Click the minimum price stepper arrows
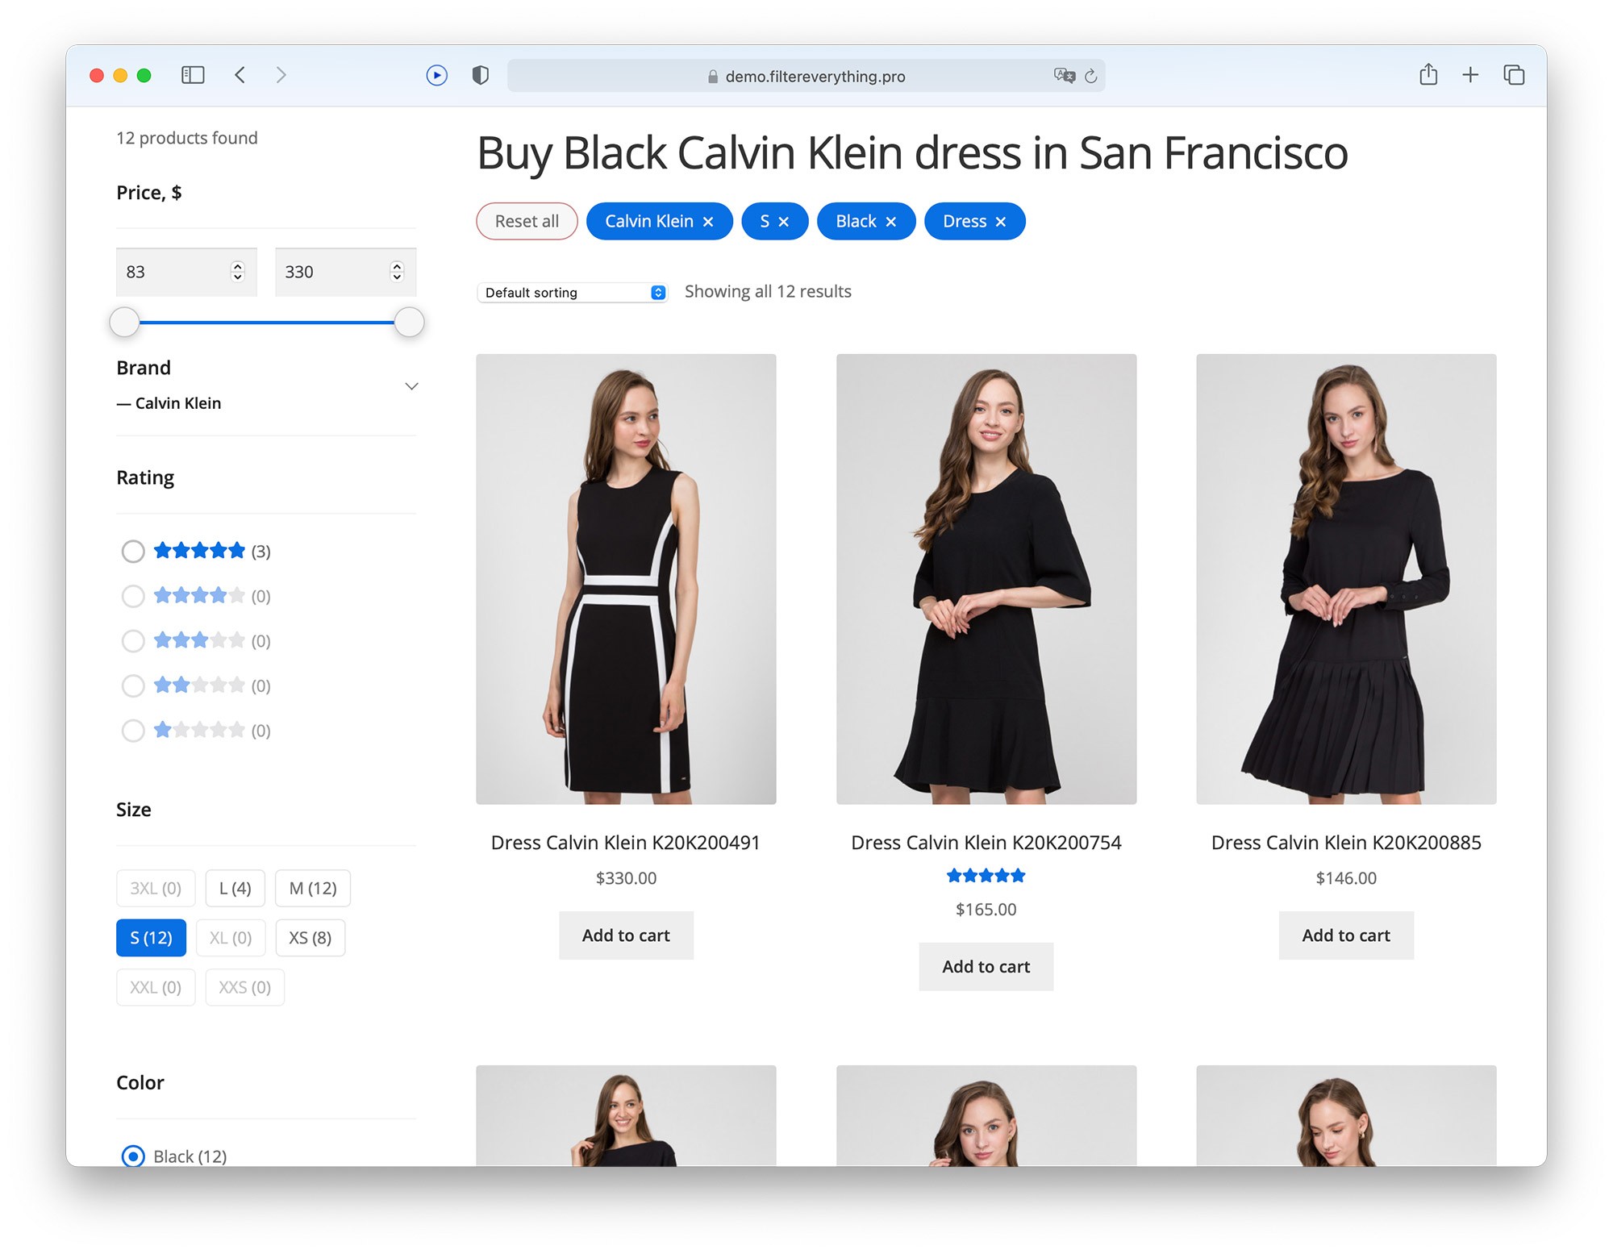The width and height of the screenshot is (1613, 1254). click(x=237, y=272)
